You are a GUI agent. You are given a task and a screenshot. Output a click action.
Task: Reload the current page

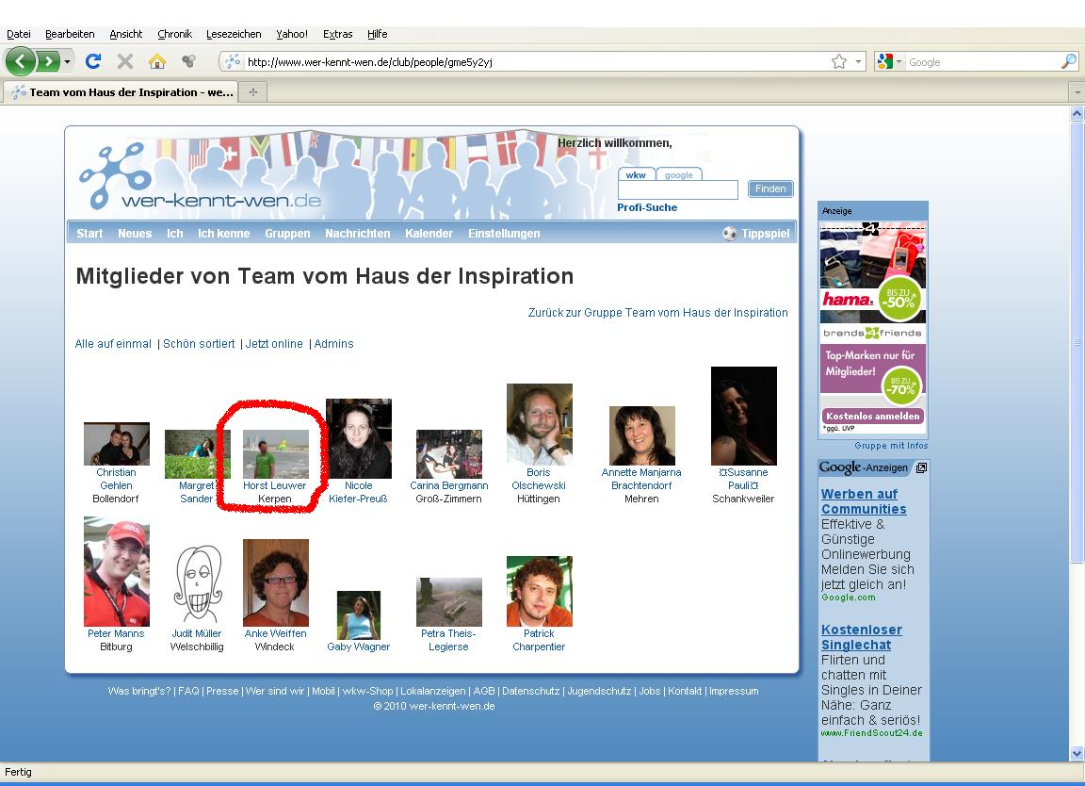click(x=92, y=62)
